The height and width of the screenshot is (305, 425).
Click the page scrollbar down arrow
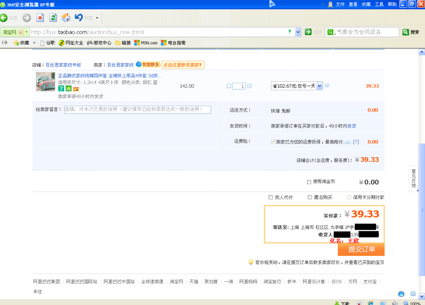click(x=422, y=296)
